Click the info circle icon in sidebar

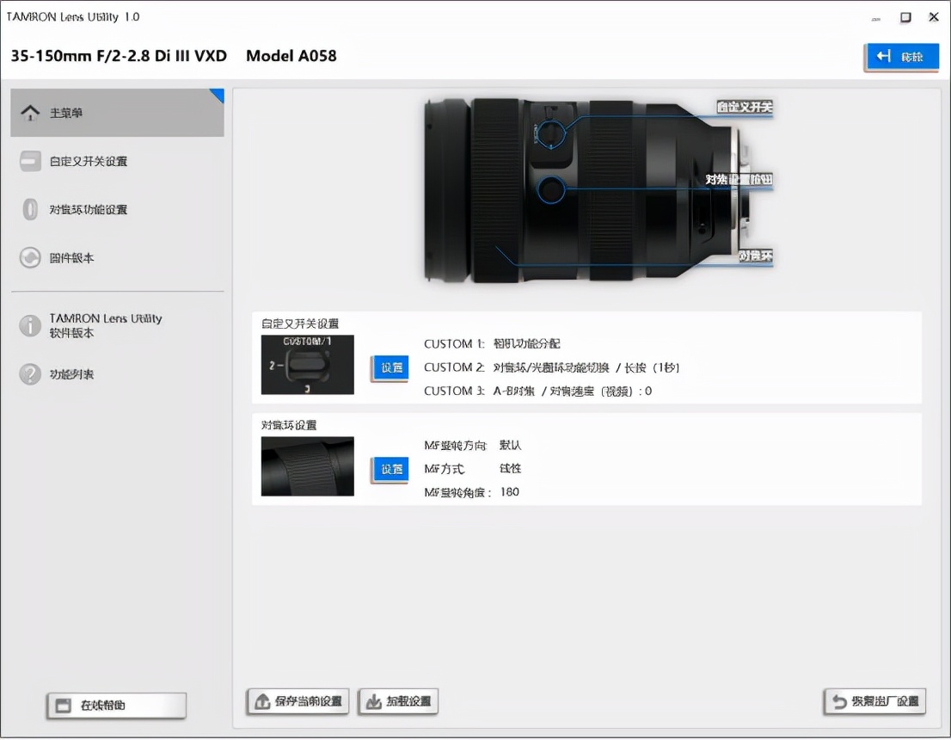(x=30, y=325)
